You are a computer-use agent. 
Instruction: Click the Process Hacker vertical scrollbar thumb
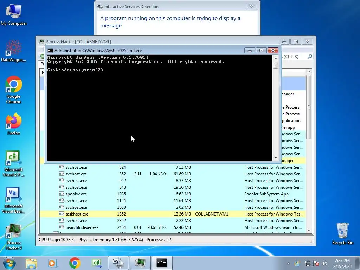309,107
